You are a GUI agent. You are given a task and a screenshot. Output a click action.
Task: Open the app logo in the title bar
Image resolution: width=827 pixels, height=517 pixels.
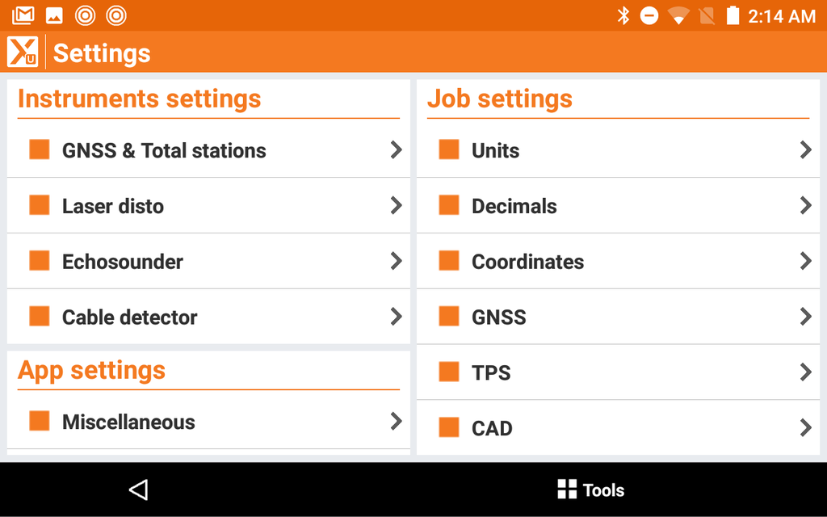(x=22, y=52)
